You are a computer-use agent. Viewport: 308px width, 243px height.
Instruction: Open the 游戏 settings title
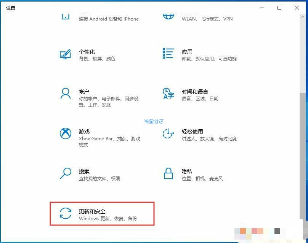(84, 132)
